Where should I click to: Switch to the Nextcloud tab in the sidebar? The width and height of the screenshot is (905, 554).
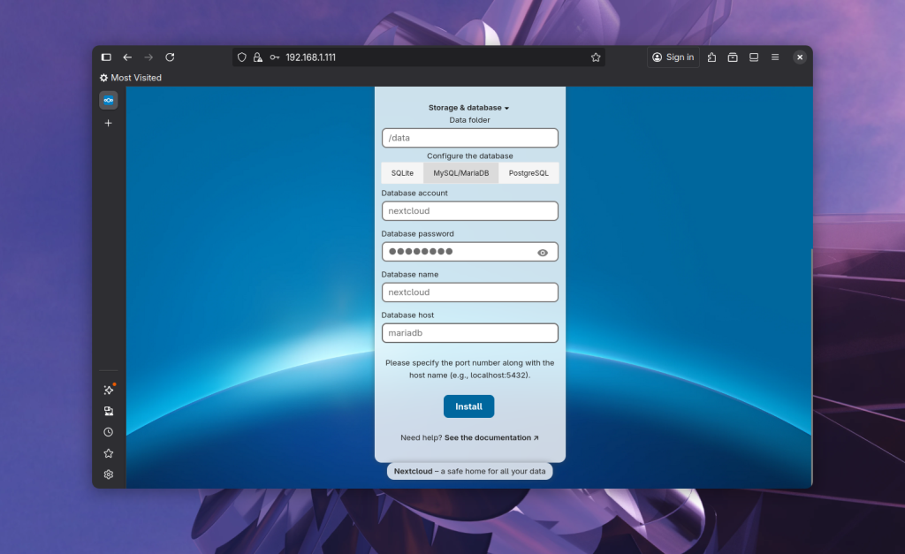(x=109, y=100)
